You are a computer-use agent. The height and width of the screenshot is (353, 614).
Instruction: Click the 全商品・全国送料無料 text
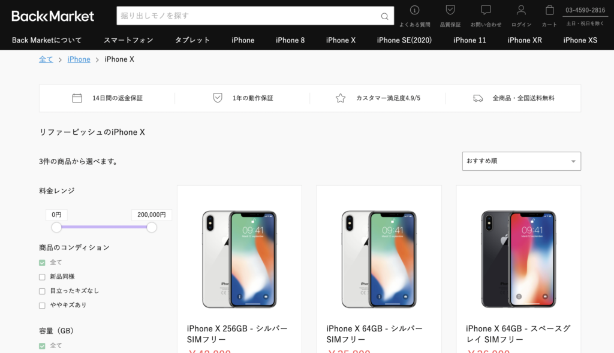[x=523, y=98]
